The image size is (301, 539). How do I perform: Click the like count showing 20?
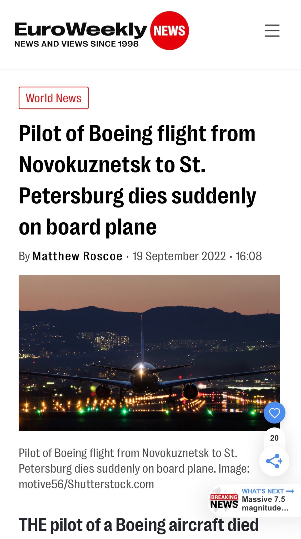point(274,438)
